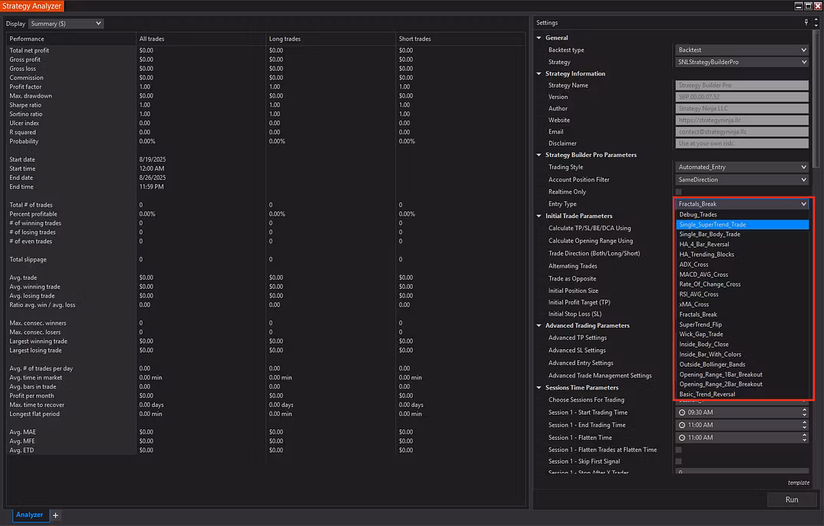This screenshot has width=824, height=526.
Task: Maximize the Strategy Analyzer window
Action: click(x=808, y=5)
